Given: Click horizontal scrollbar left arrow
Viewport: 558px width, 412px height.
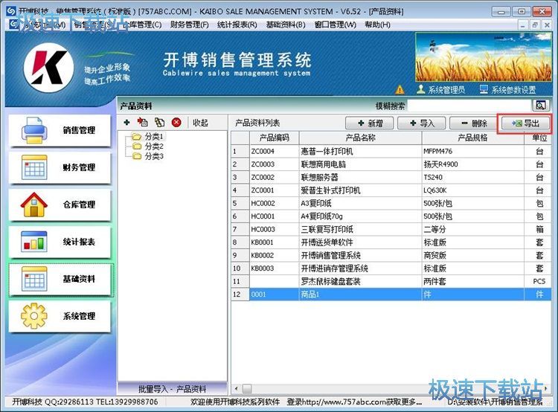Looking at the screenshot, I should coord(237,388).
